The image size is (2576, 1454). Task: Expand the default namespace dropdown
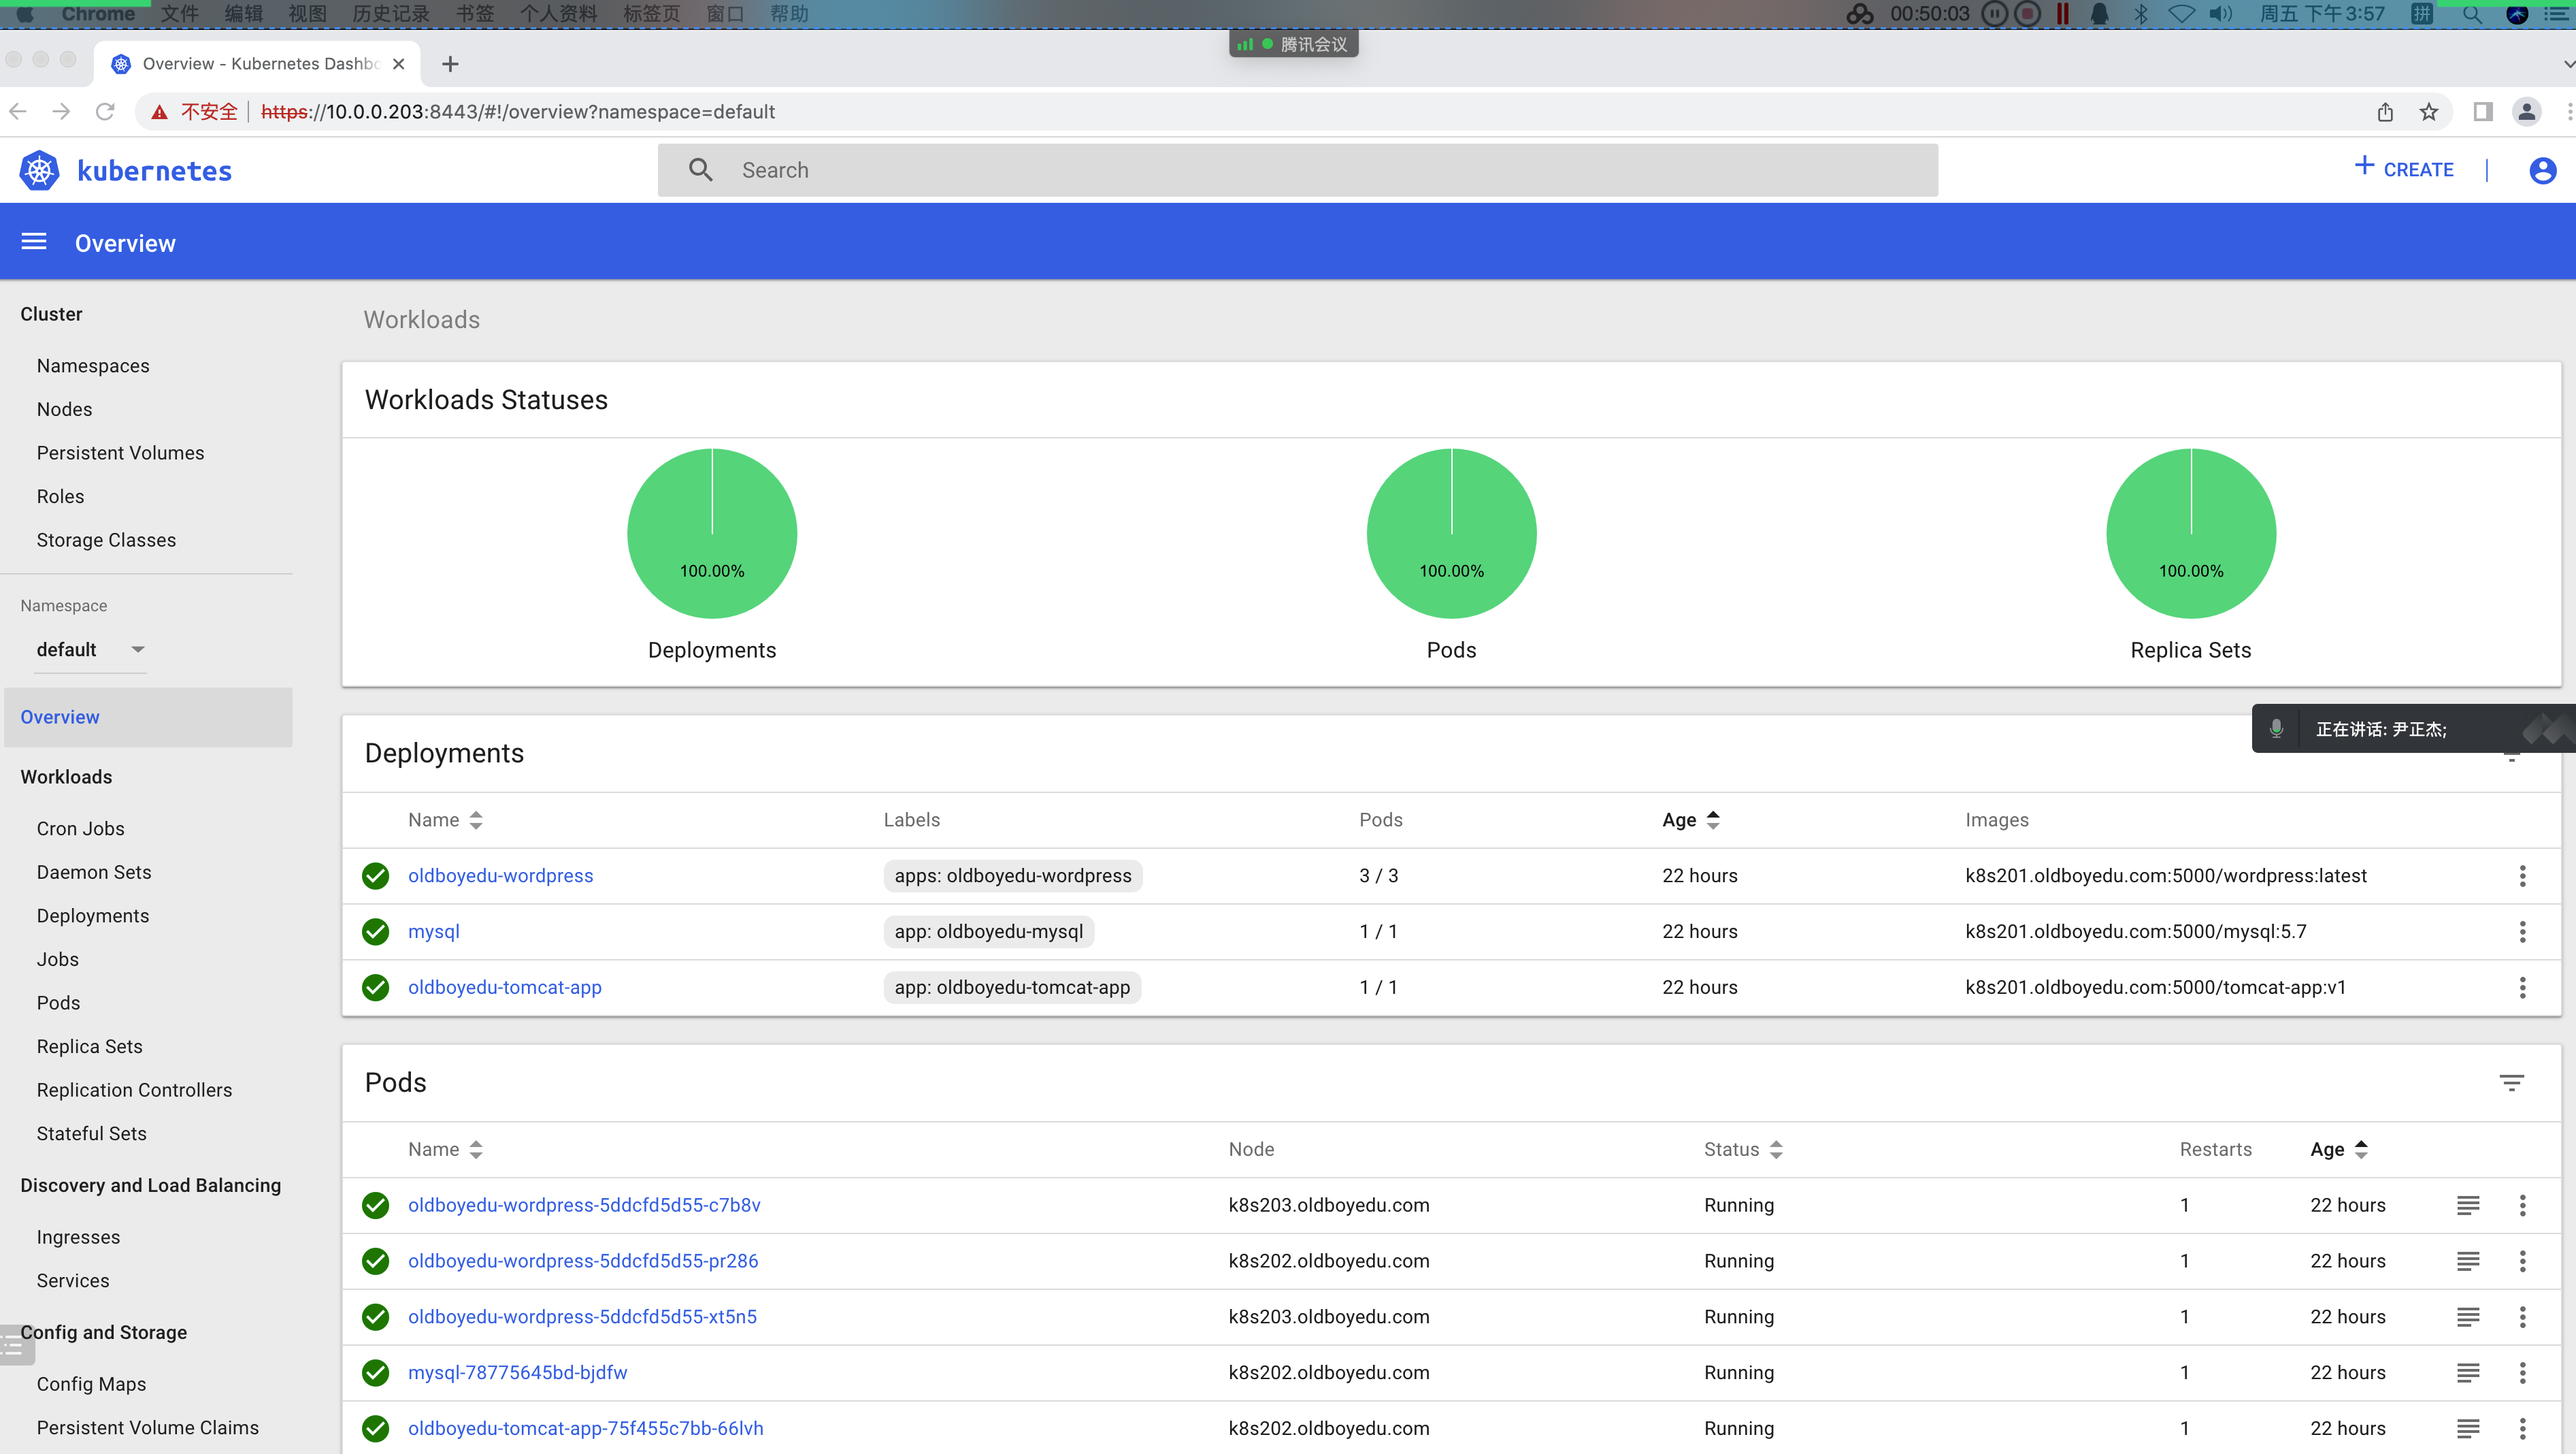click(138, 649)
